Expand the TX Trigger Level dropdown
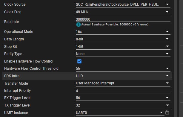Image resolution: width=183 pixels, height=117 pixels. [123, 105]
